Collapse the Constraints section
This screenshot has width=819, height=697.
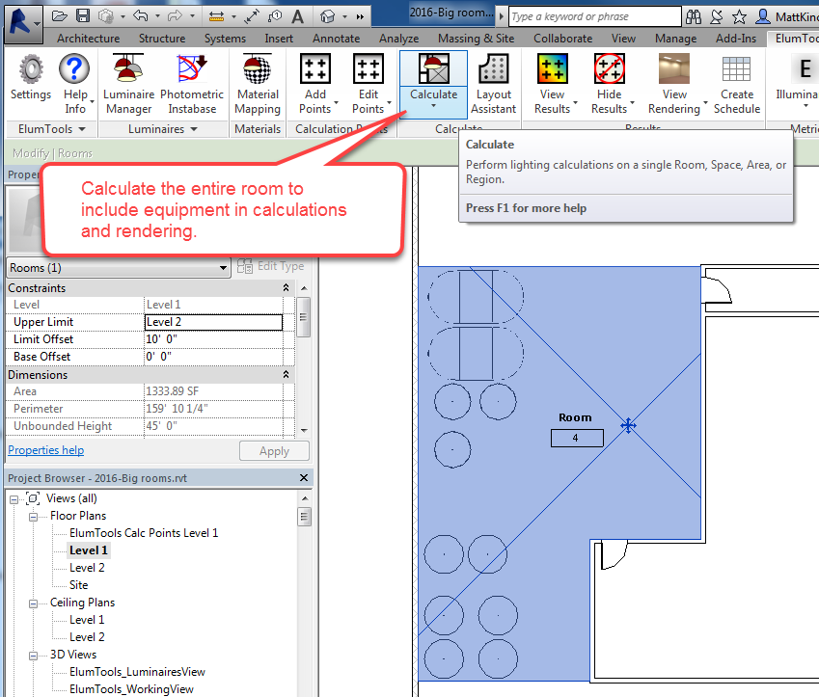(x=286, y=287)
